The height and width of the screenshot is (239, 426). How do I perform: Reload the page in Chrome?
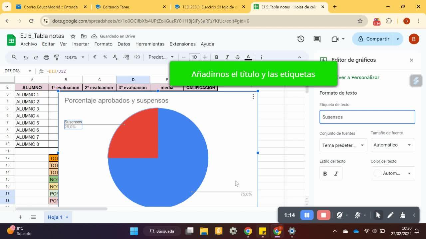point(31,21)
